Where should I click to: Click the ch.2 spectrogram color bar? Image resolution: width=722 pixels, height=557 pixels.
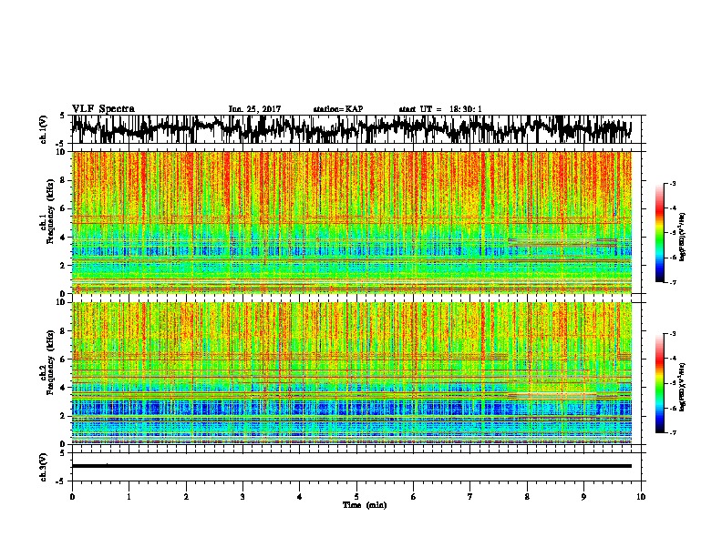tap(659, 383)
